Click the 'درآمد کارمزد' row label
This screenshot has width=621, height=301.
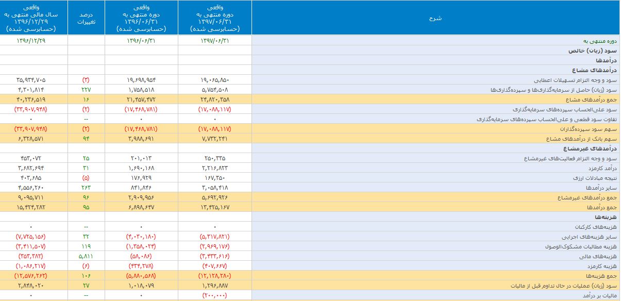pyautogui.click(x=602, y=168)
